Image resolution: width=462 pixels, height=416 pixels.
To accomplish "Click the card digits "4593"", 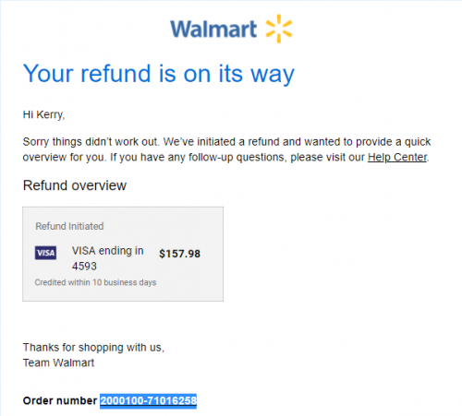I will 84,266.
